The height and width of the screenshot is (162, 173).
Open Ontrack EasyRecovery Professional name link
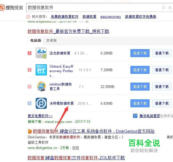[61, 71]
